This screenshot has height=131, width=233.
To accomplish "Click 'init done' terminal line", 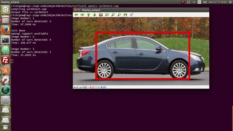I will 18,31.
